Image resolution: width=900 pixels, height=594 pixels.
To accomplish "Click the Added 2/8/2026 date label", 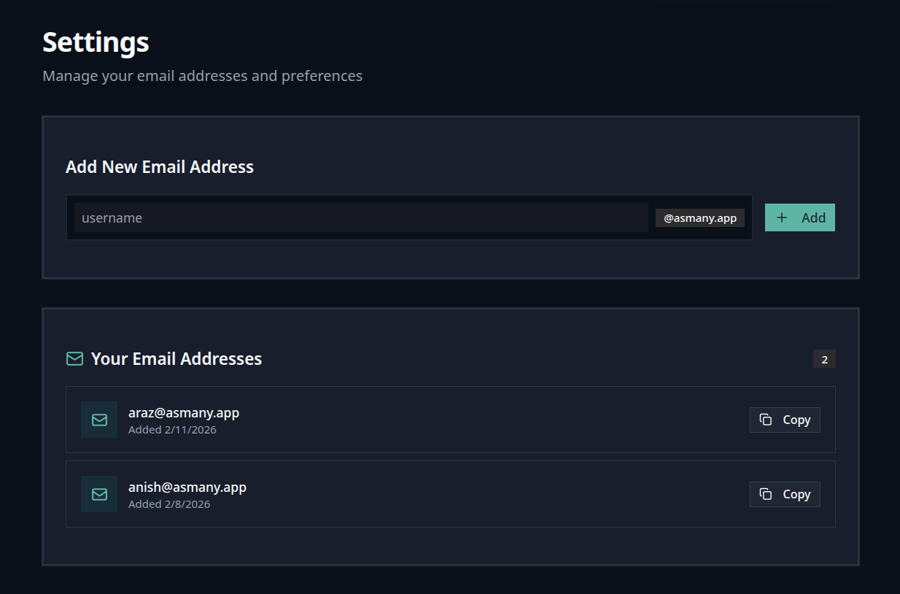I will pos(169,504).
